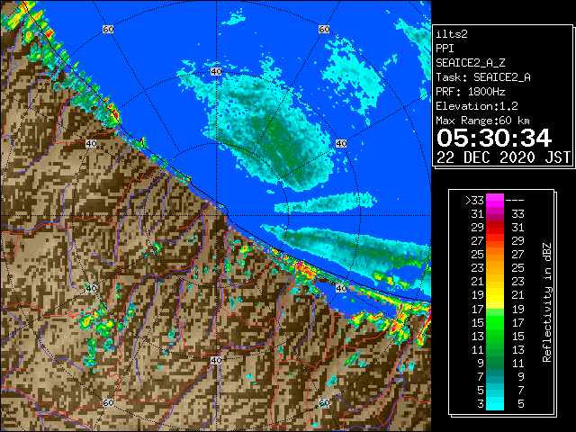Click the southeast 60 km ring label

point(324,403)
